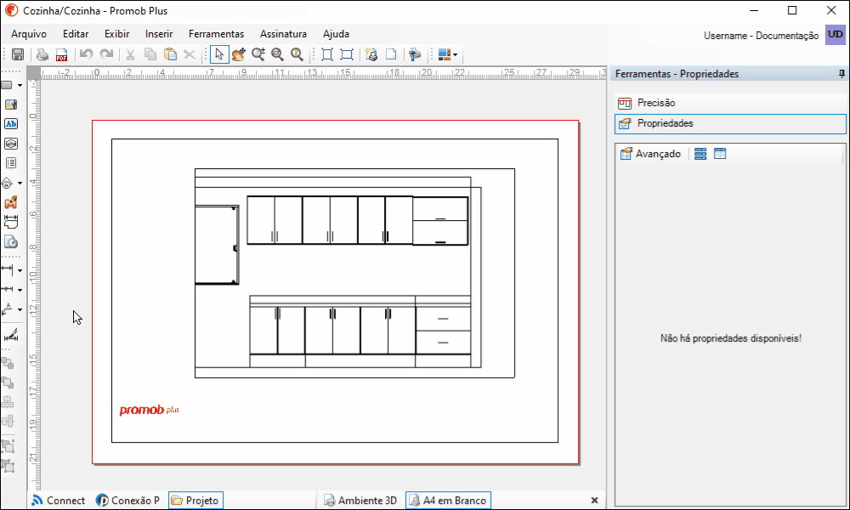Insert a viewport with the framed globe icon
850x510 pixels.
tap(10, 144)
